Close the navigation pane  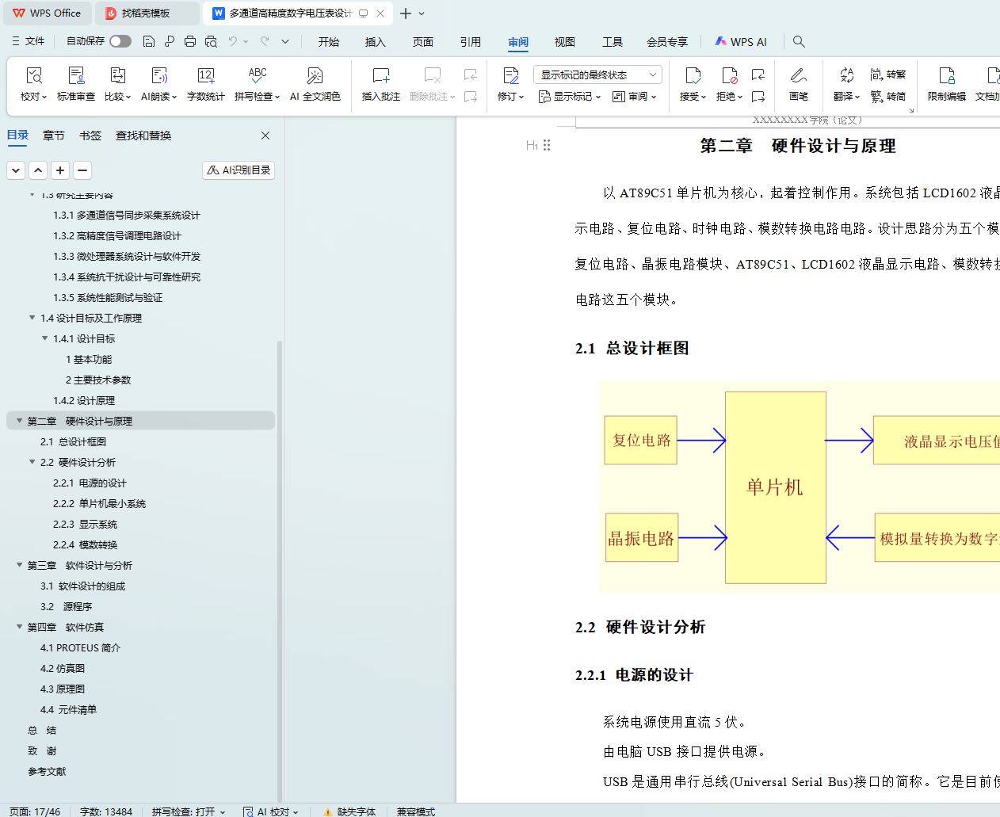(x=265, y=136)
